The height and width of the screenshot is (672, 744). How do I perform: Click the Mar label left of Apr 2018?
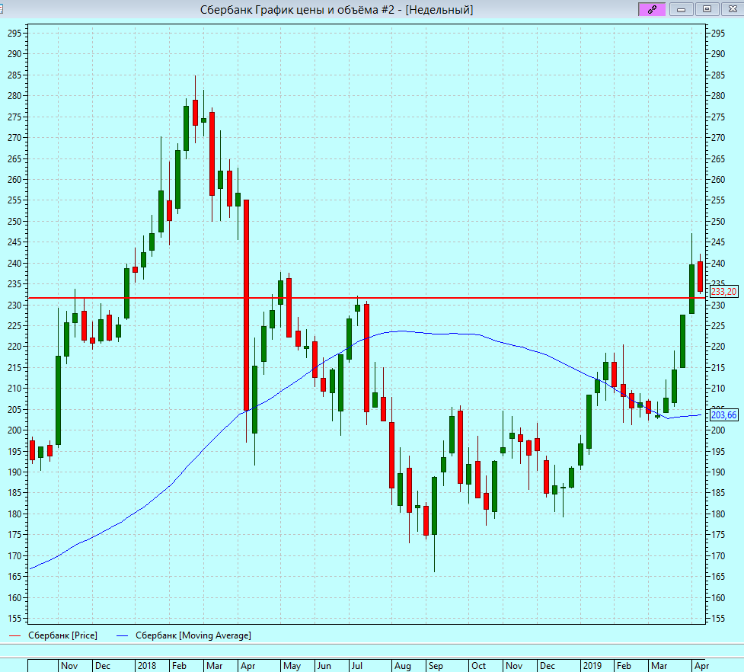215,666
